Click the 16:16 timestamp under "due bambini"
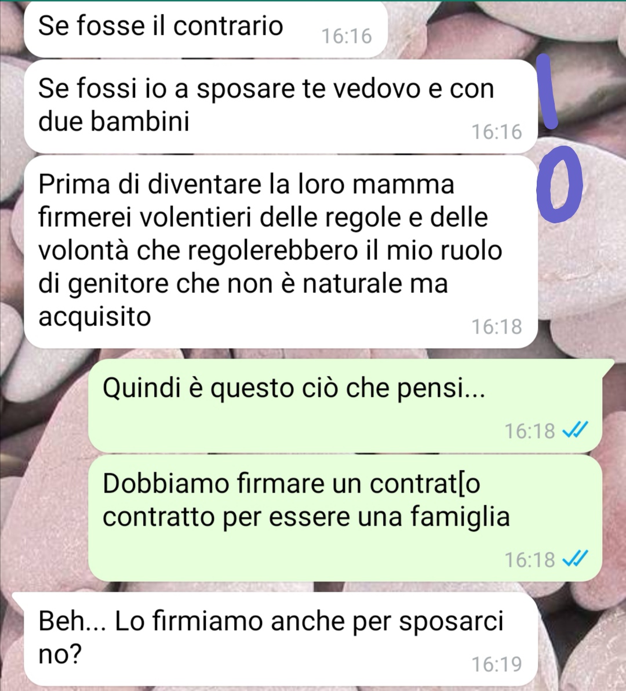The width and height of the screenshot is (626, 691). (x=497, y=132)
